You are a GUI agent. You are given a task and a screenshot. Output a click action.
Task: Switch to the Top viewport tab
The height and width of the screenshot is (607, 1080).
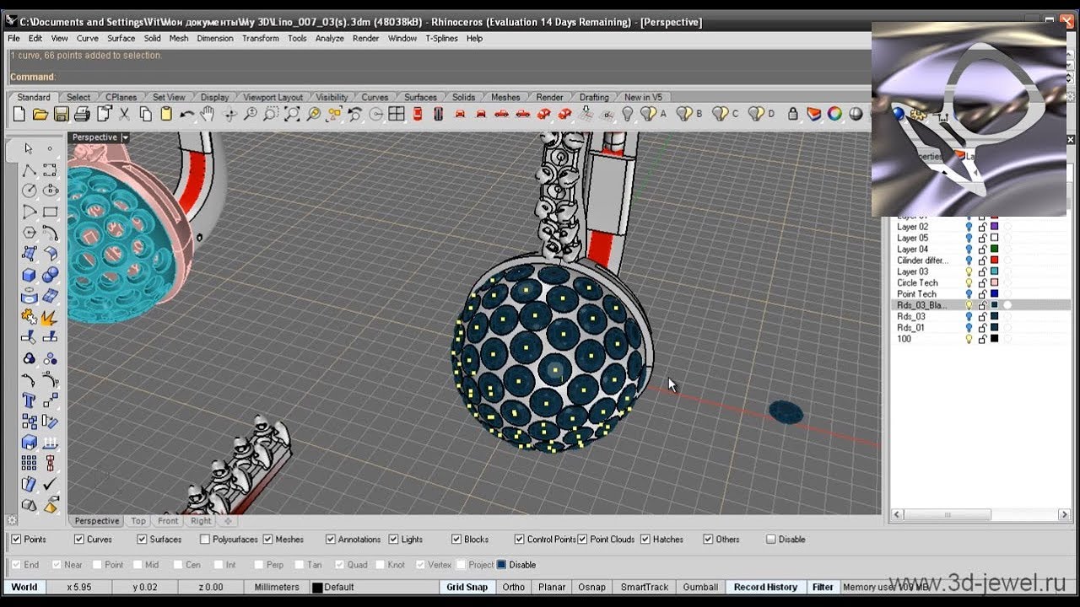pyautogui.click(x=138, y=521)
